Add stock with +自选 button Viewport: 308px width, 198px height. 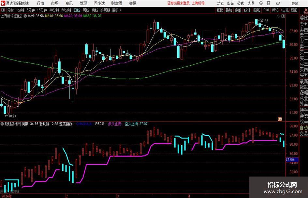(x=285, y=10)
